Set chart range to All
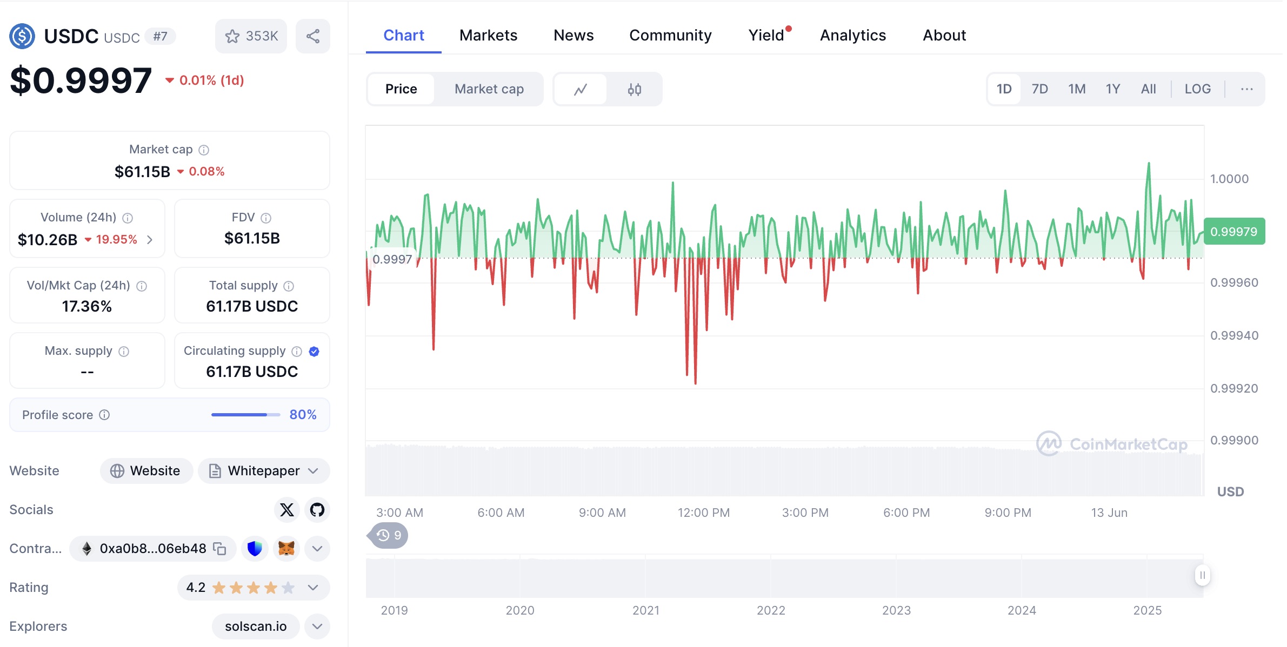 1149,89
